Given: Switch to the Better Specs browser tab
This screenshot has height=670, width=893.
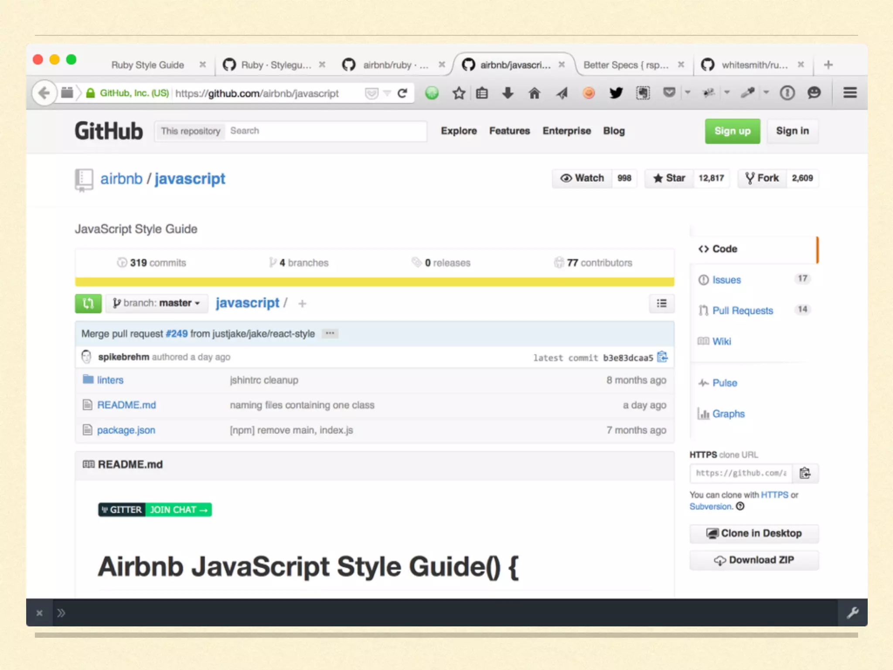Looking at the screenshot, I should click(626, 65).
